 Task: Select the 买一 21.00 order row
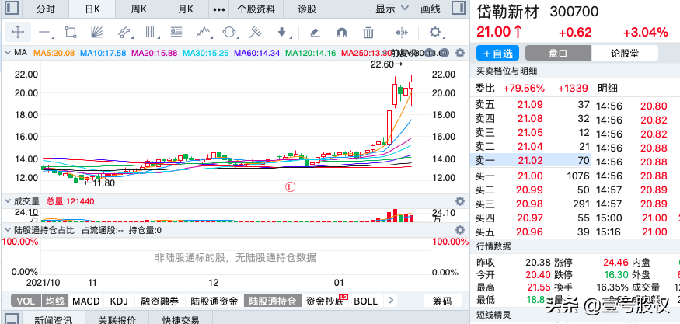click(x=531, y=176)
